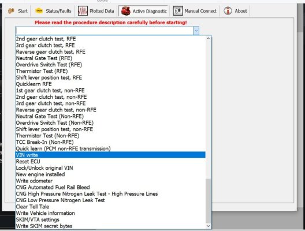The height and width of the screenshot is (231, 305).
Task: Select '3rd gear clutch test, RFE'
Action: pyautogui.click(x=110, y=45)
